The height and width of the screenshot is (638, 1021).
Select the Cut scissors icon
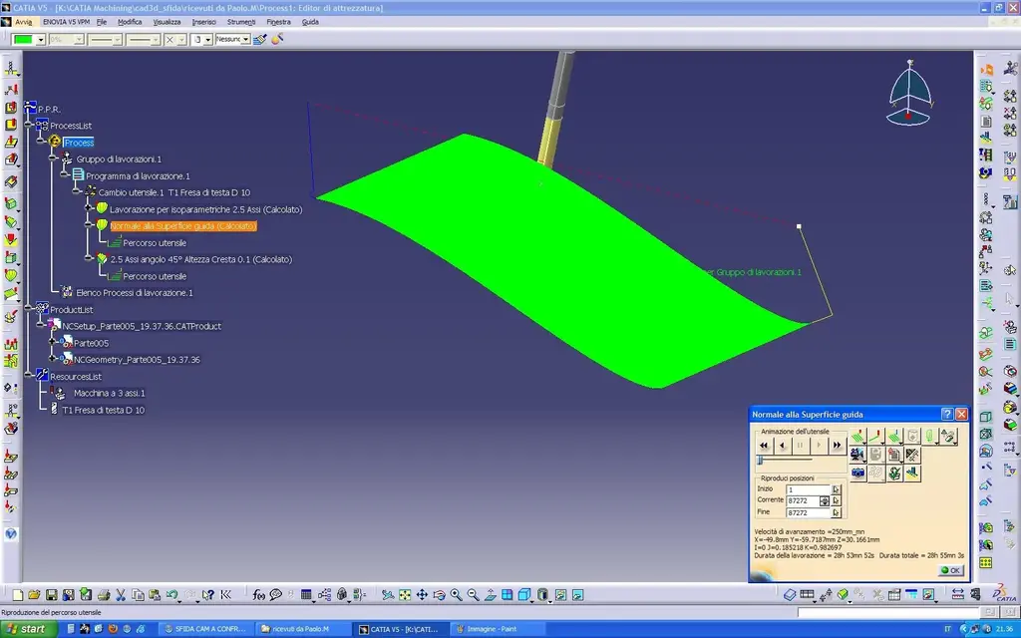[120, 595]
